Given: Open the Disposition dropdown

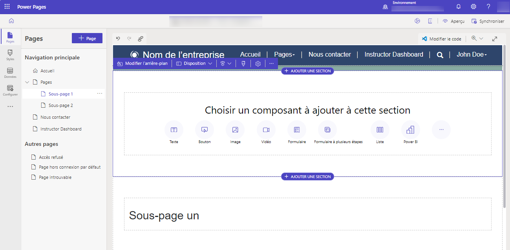Looking at the screenshot, I should [x=194, y=63].
